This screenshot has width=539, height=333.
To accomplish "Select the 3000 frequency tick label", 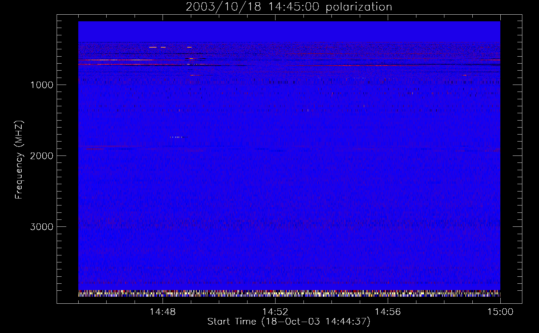I will click(42, 227).
